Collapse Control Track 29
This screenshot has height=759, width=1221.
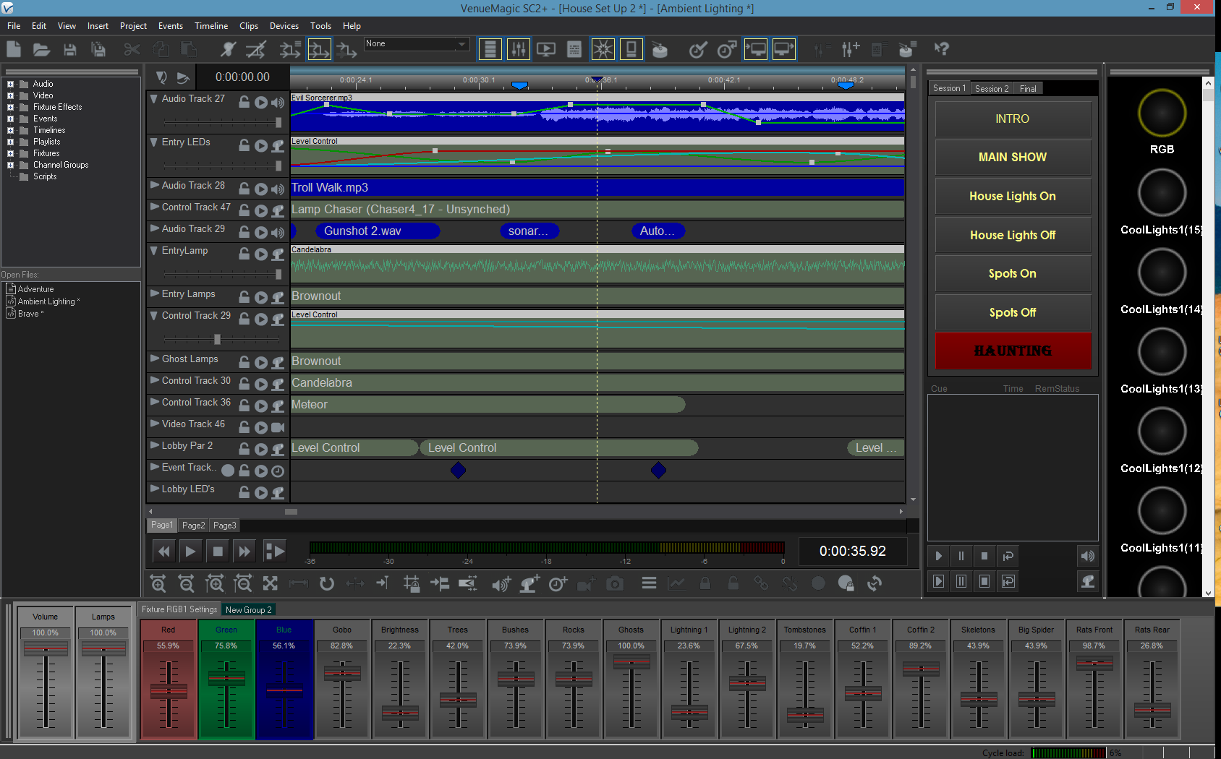(x=154, y=316)
